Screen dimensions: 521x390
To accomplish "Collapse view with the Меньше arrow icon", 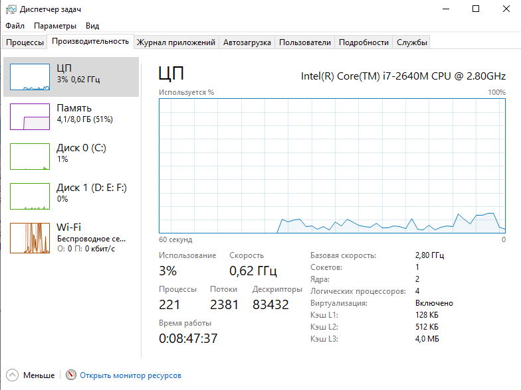I will pyautogui.click(x=12, y=375).
